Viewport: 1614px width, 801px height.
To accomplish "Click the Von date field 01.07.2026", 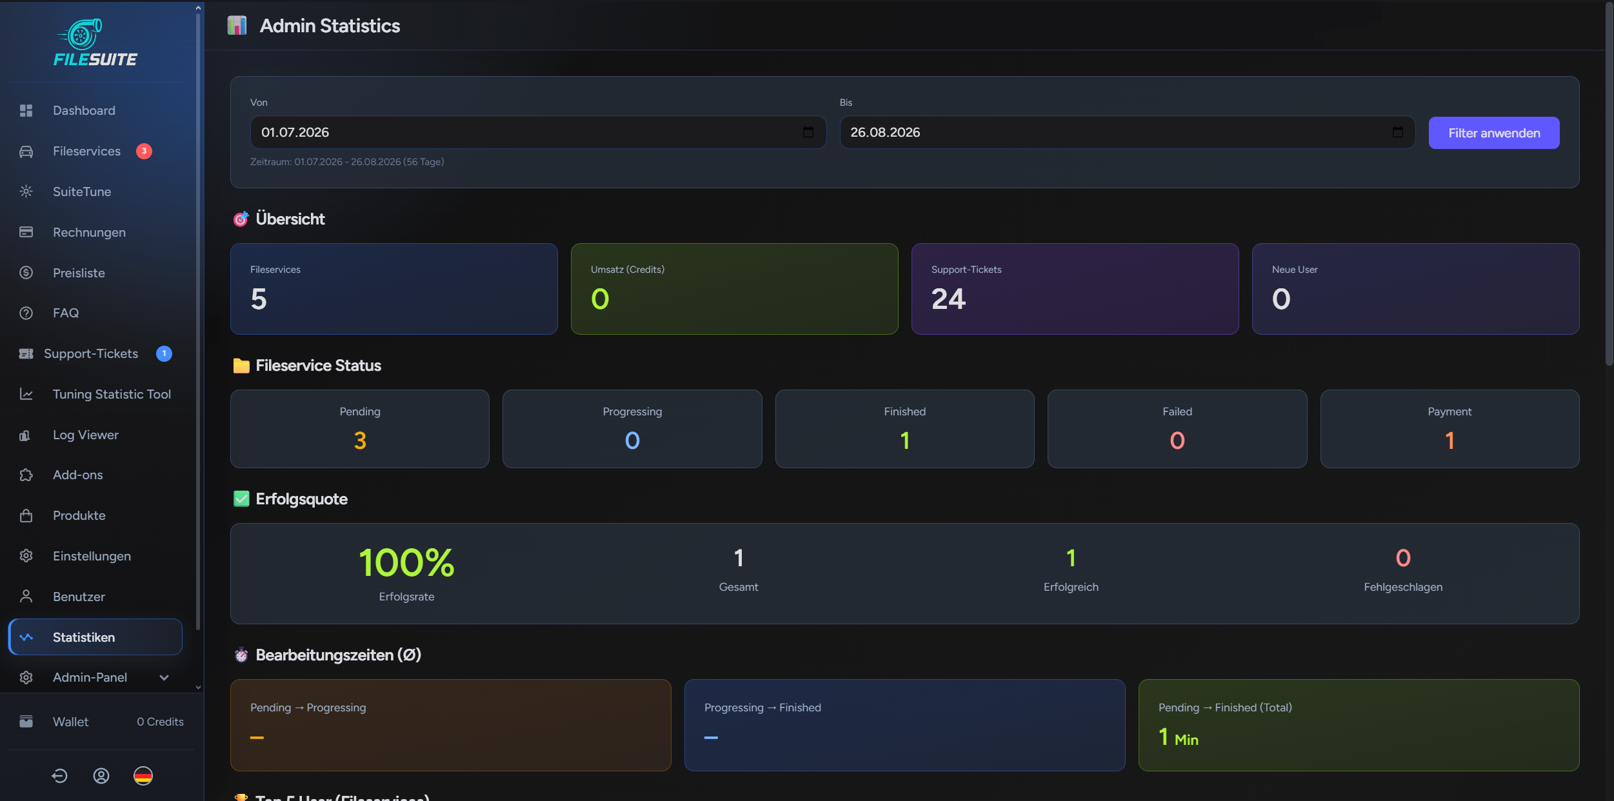I will click(538, 132).
